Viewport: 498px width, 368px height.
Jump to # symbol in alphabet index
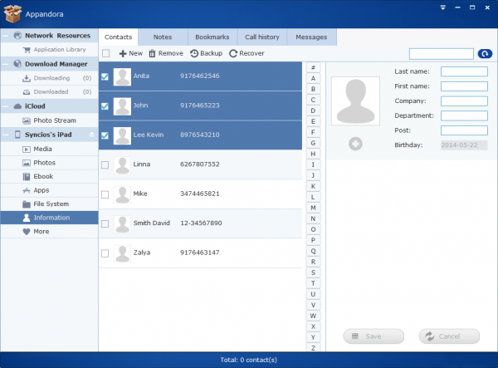point(313,67)
